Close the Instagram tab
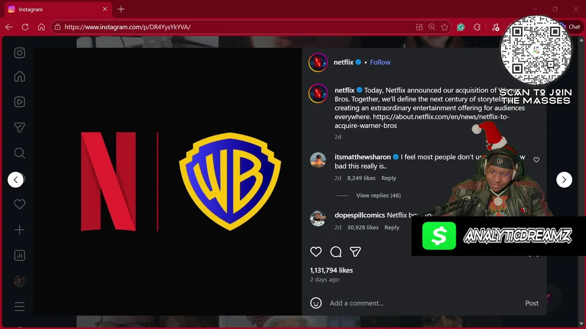The height and width of the screenshot is (329, 586). [105, 9]
